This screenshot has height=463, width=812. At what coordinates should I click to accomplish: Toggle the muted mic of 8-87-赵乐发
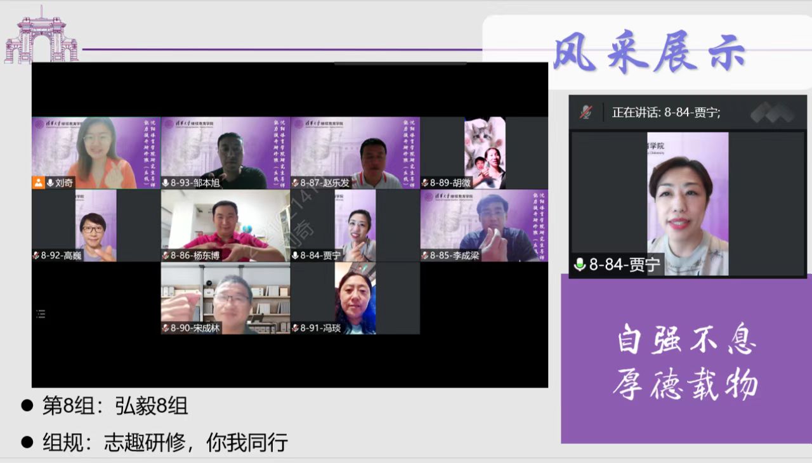(295, 183)
